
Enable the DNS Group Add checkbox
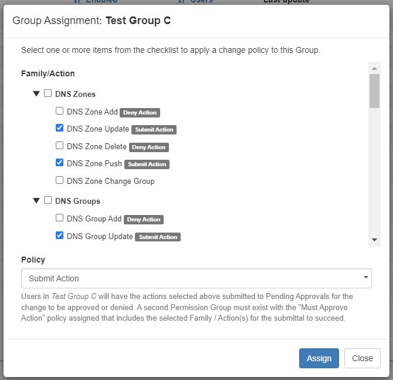(59, 218)
